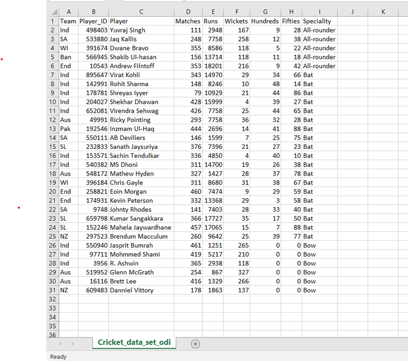Add a new sheet with plus icon
Screen dimensions: 408x361
click(x=195, y=344)
